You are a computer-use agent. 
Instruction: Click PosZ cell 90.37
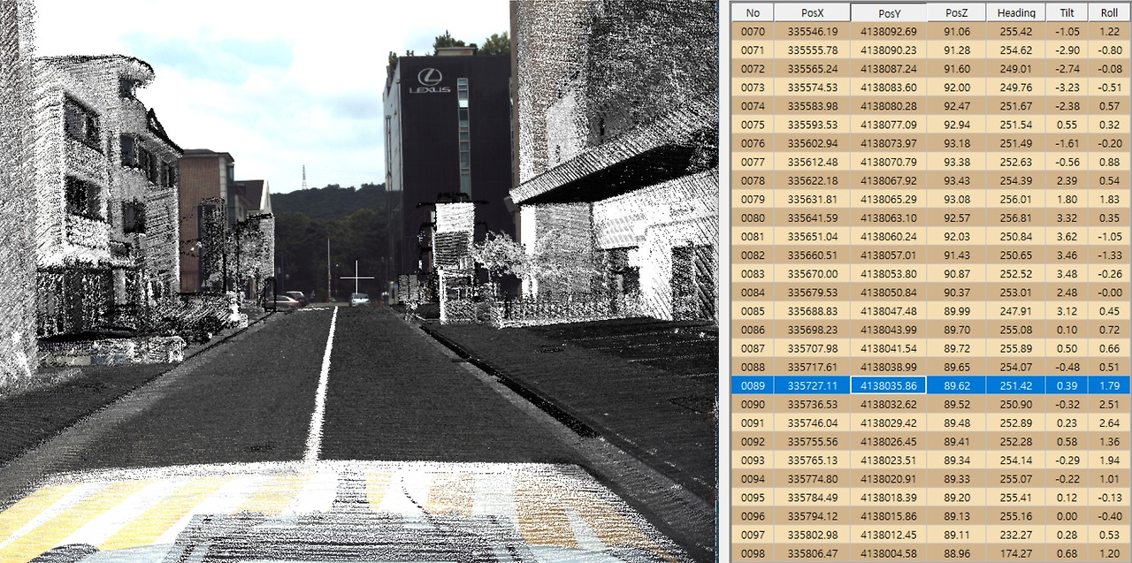click(956, 292)
